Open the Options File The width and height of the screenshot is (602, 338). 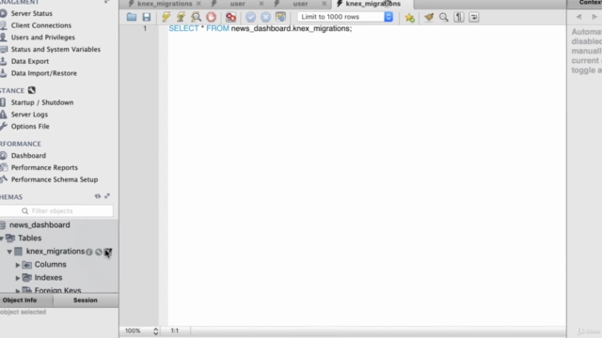click(30, 126)
